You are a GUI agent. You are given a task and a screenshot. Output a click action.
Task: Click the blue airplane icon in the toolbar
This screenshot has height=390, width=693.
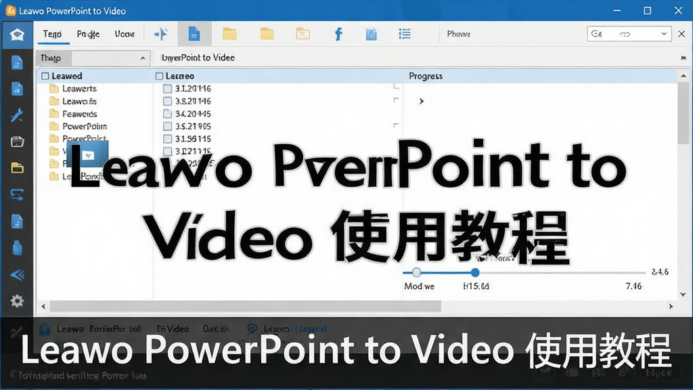pos(160,34)
